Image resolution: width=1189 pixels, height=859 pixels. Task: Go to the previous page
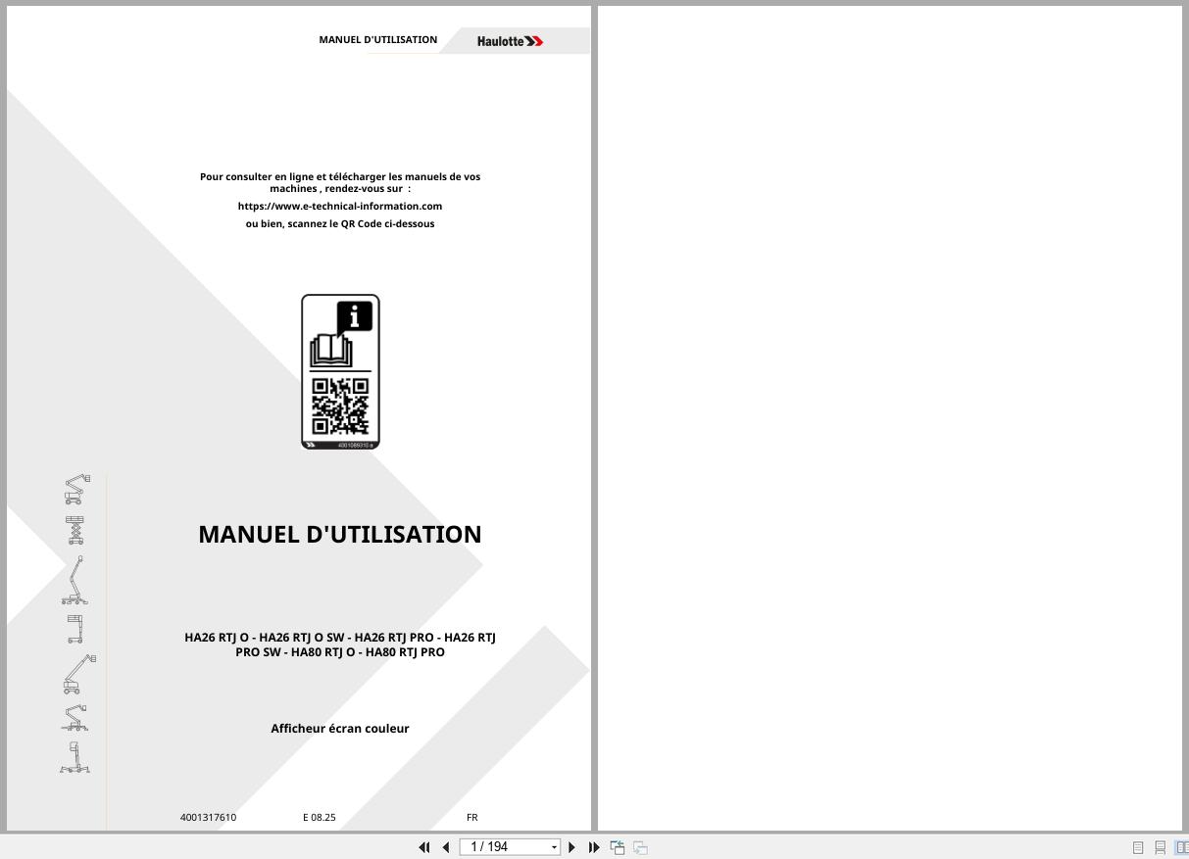pyautogui.click(x=446, y=847)
